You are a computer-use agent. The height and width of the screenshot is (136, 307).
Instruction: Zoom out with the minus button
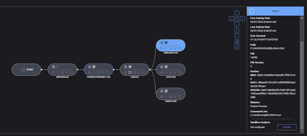pyautogui.click(x=237, y=36)
